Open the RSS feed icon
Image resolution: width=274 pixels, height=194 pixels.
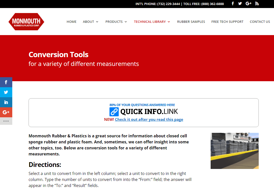257,4
